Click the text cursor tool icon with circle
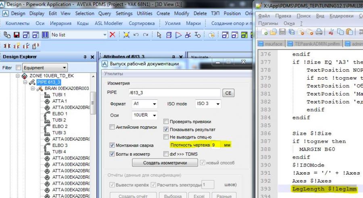The width and height of the screenshot is (363, 198). pyautogui.click(x=198, y=35)
